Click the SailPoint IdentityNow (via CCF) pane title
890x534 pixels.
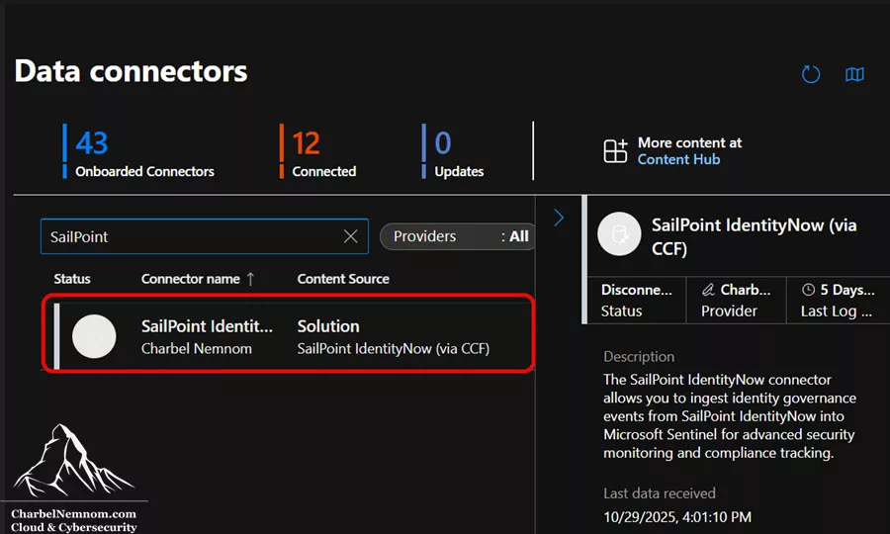754,236
